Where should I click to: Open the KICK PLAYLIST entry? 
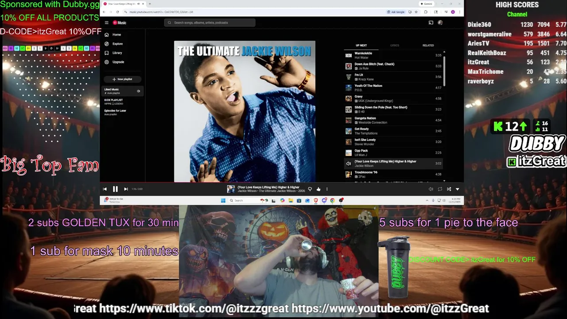click(x=122, y=101)
